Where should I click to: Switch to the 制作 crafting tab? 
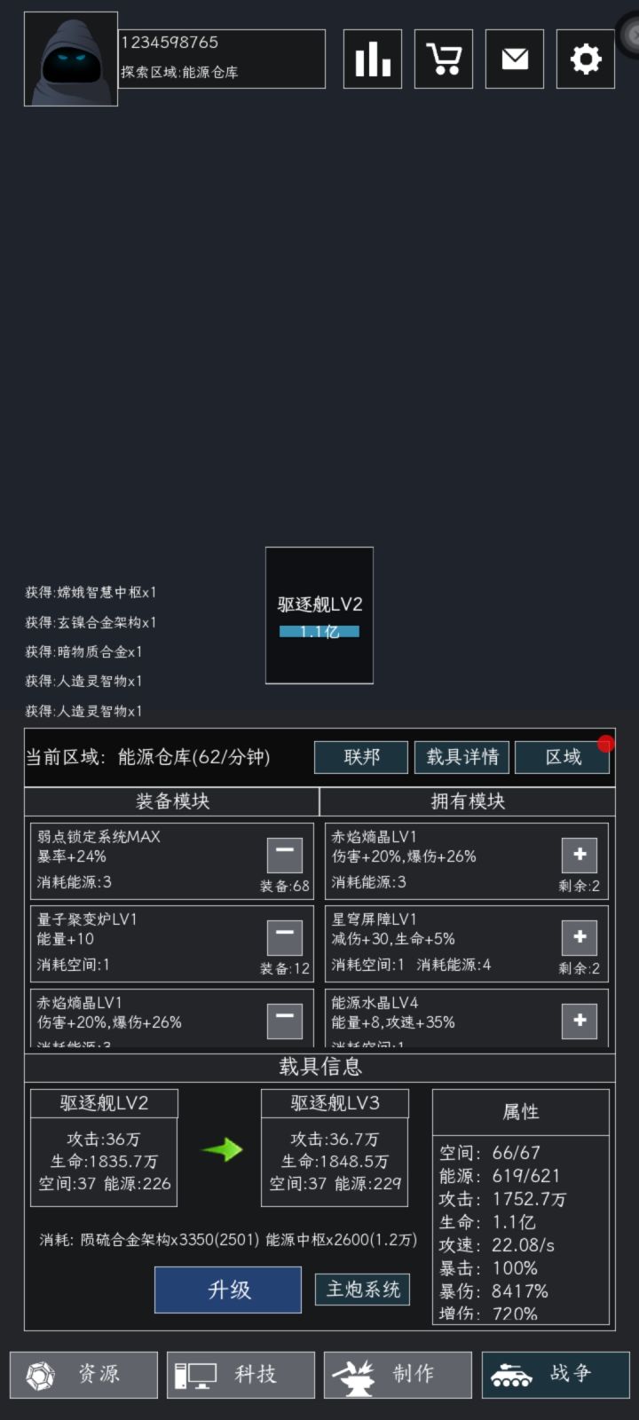tap(398, 1375)
